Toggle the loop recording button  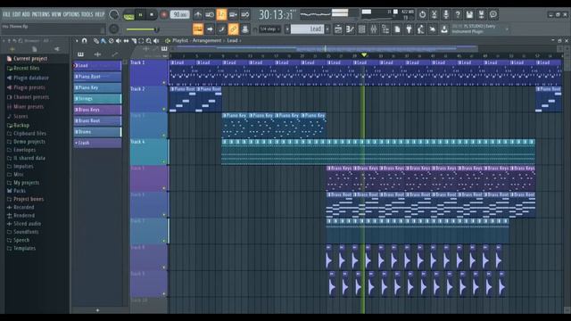click(x=245, y=14)
